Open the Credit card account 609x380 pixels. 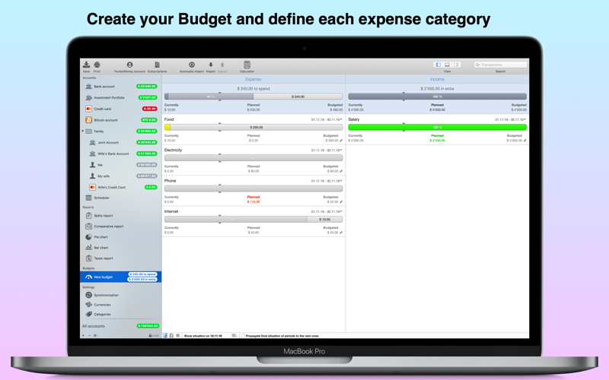point(121,109)
